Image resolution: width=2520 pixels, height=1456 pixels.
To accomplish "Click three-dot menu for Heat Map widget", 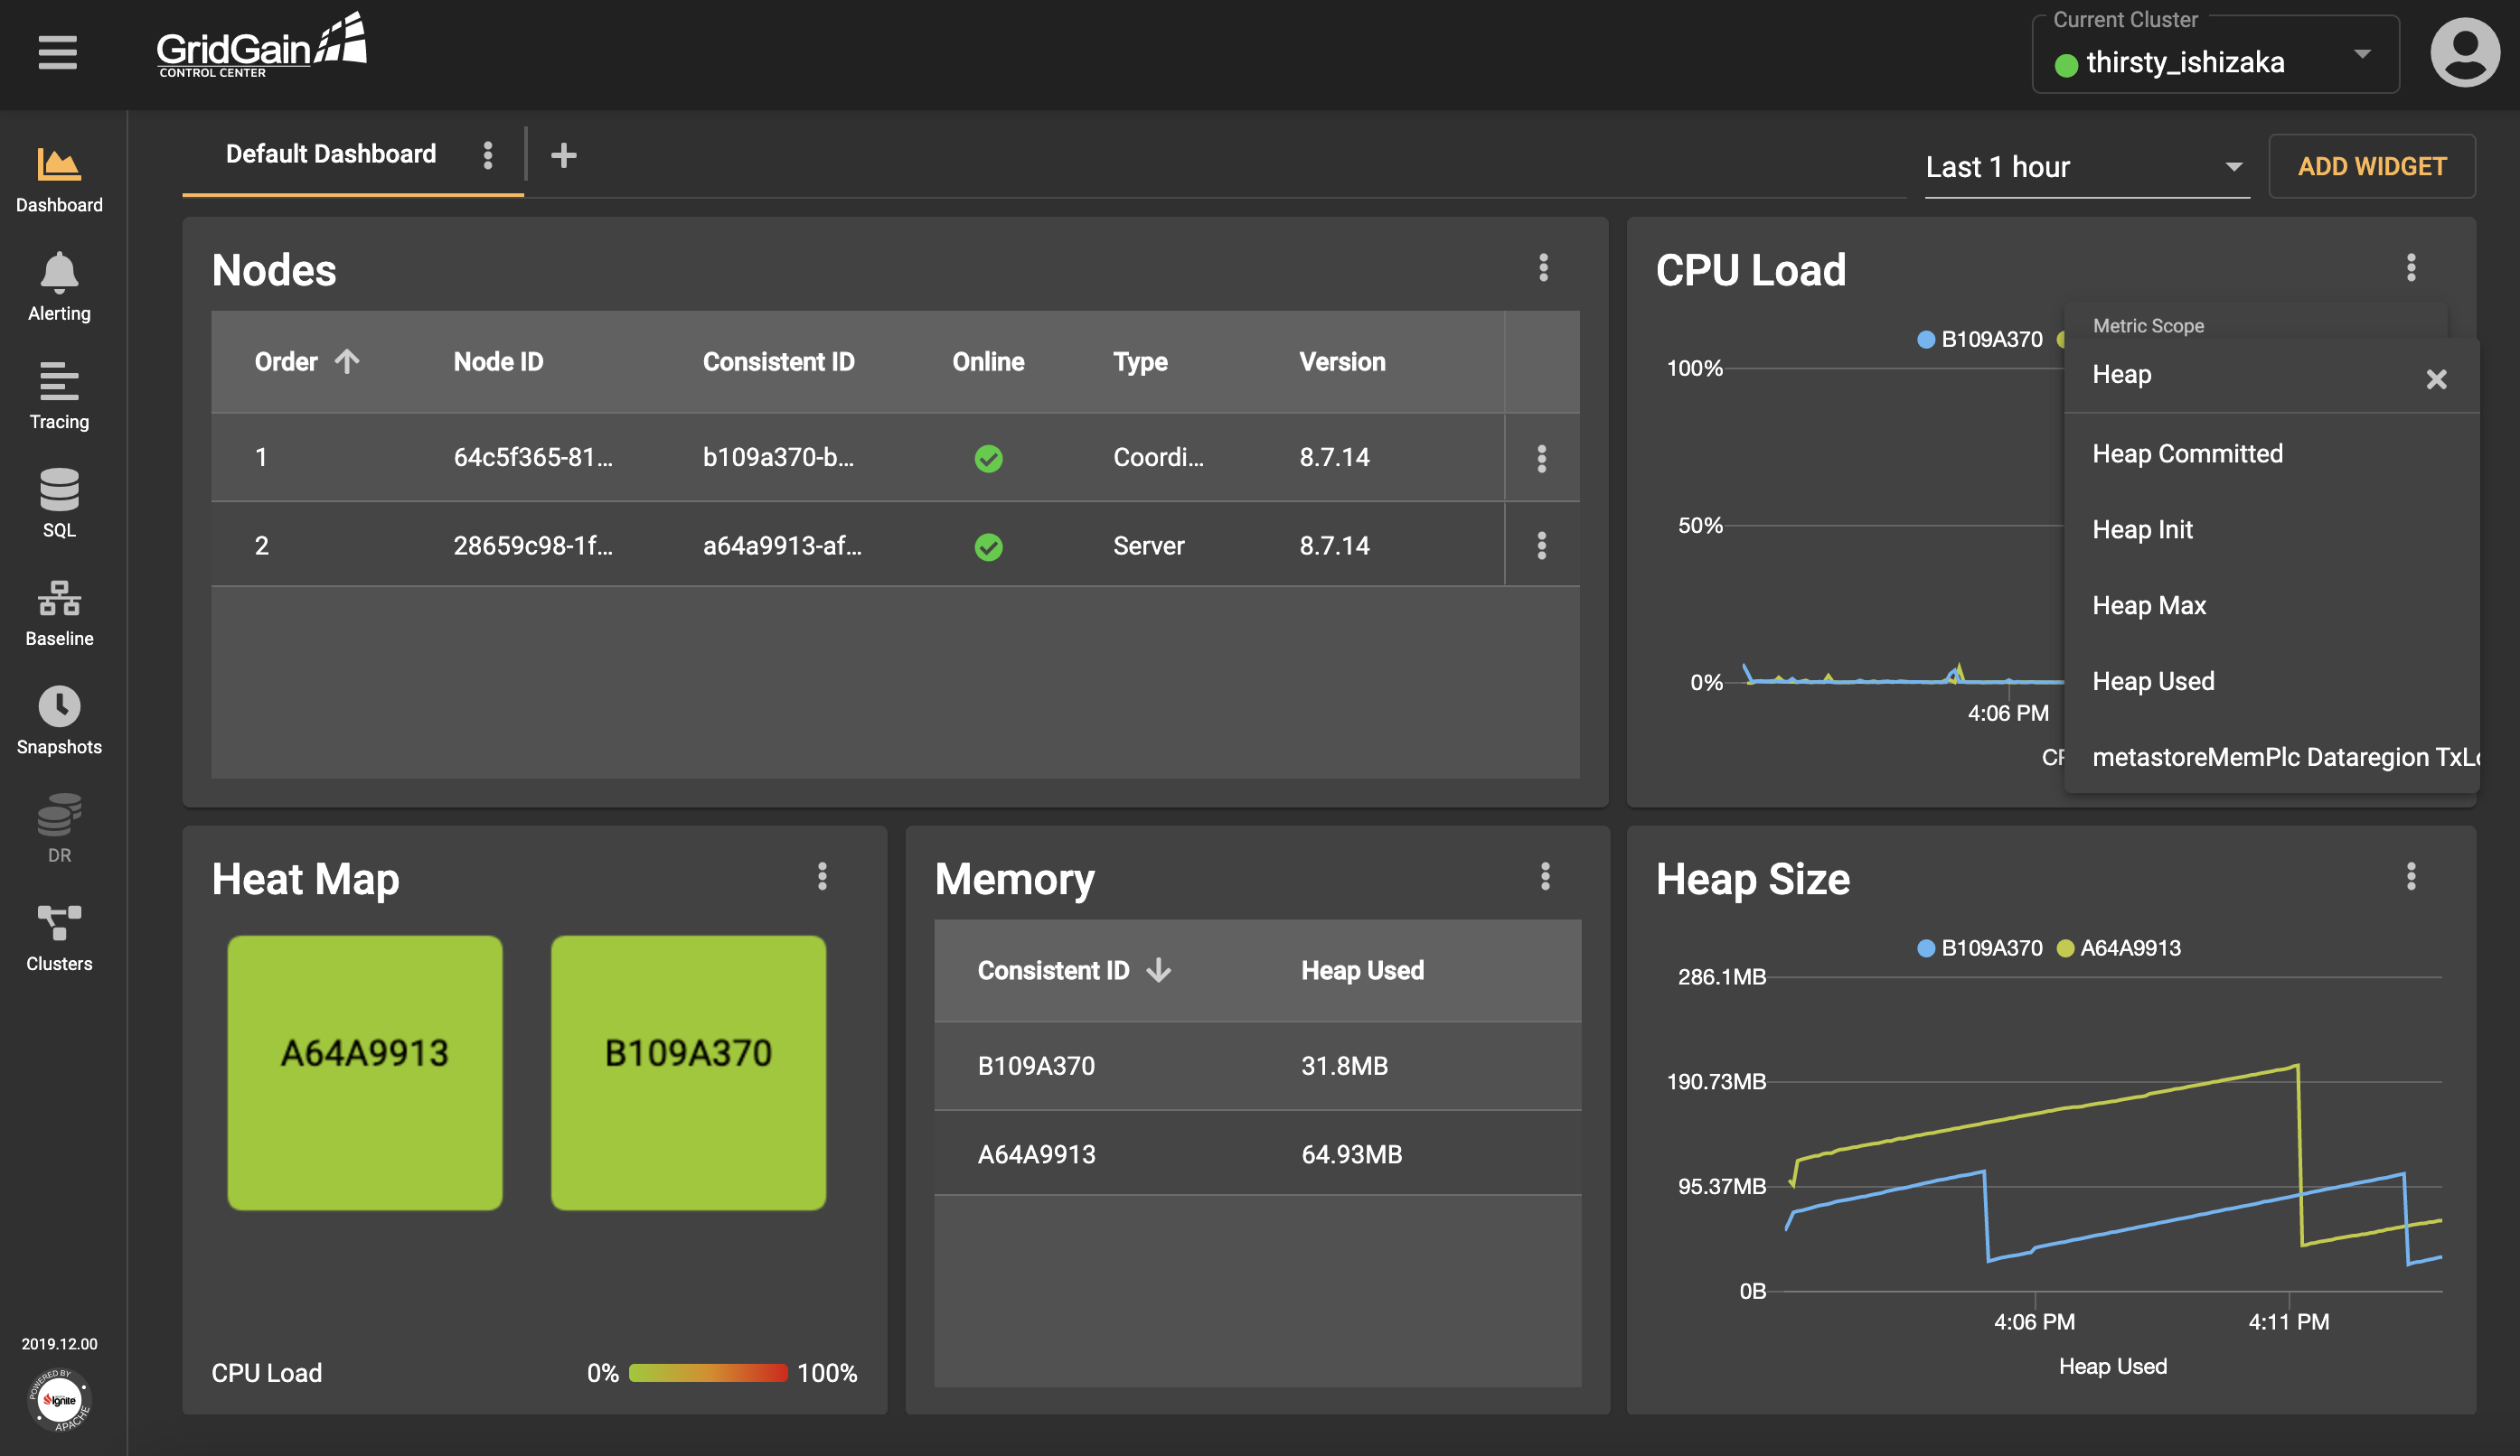I will (823, 877).
